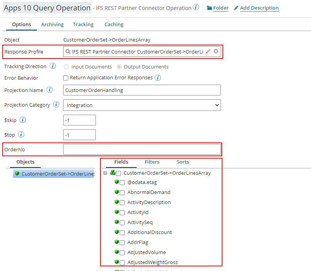Enable Return Application Error Responses

pos(65,78)
